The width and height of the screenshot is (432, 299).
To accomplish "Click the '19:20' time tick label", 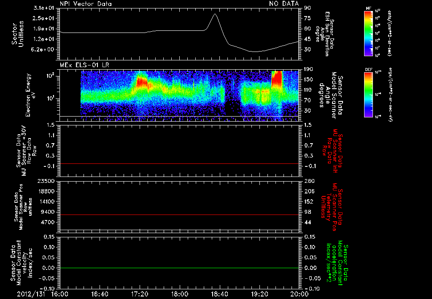I will click(259, 294).
